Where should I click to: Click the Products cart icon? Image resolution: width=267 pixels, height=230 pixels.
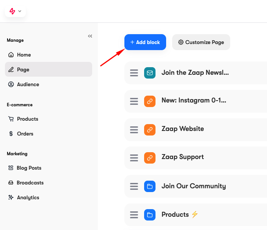(11, 119)
